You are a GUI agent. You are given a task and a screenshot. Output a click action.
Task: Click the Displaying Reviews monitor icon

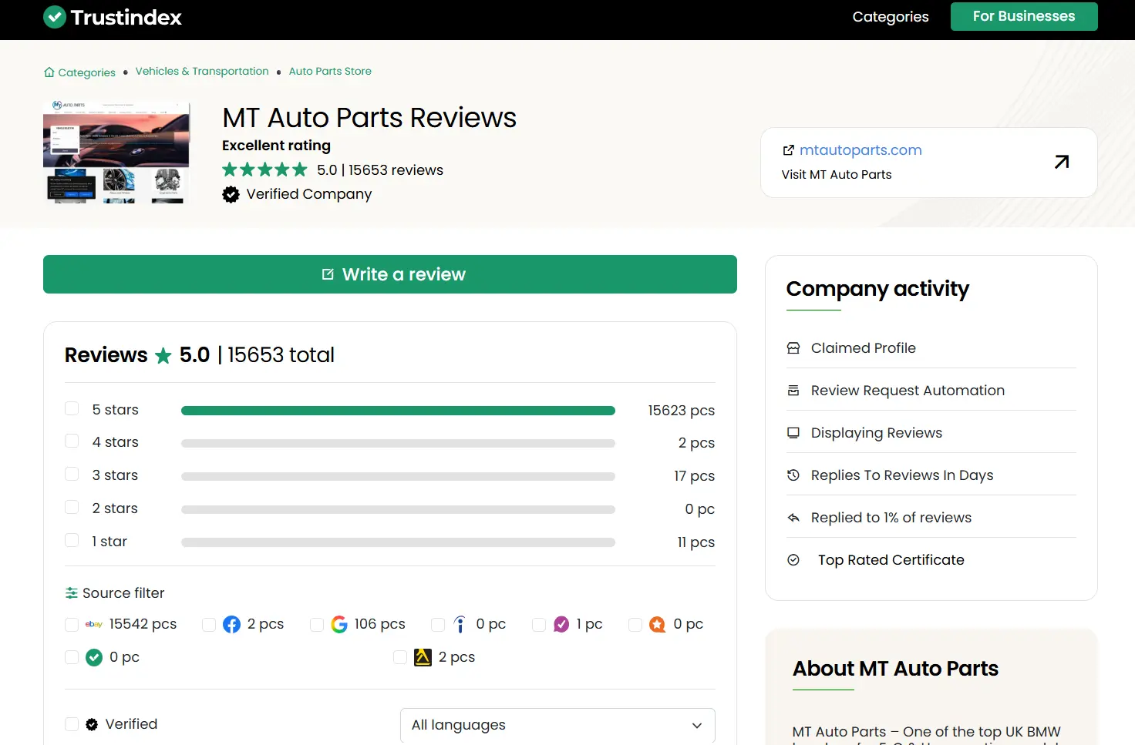tap(793, 433)
